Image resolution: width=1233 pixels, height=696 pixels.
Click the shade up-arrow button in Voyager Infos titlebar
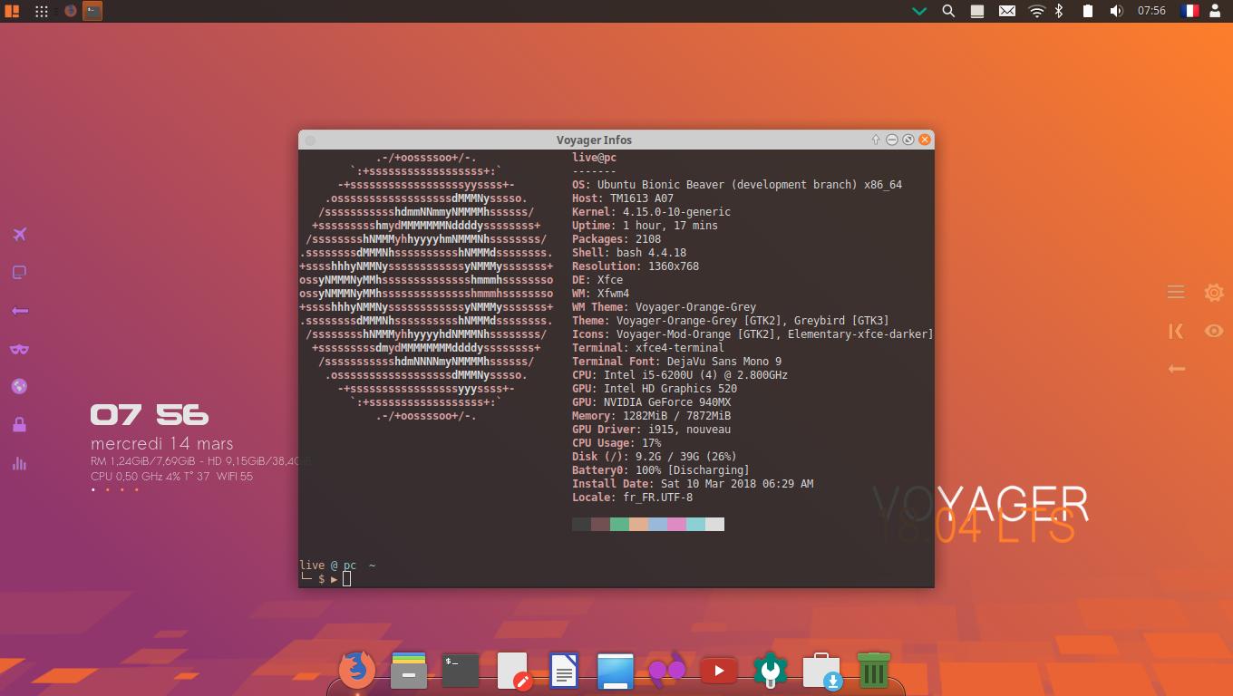tap(876, 140)
